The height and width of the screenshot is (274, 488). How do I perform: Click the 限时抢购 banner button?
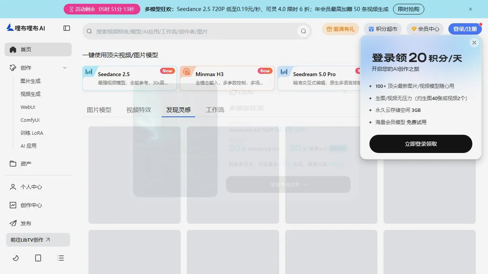click(x=409, y=9)
